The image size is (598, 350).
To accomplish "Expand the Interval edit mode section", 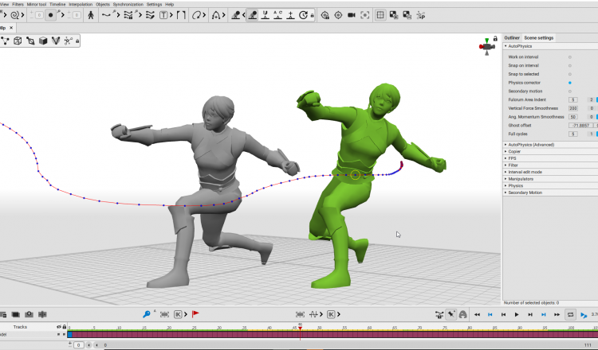I will click(x=525, y=172).
